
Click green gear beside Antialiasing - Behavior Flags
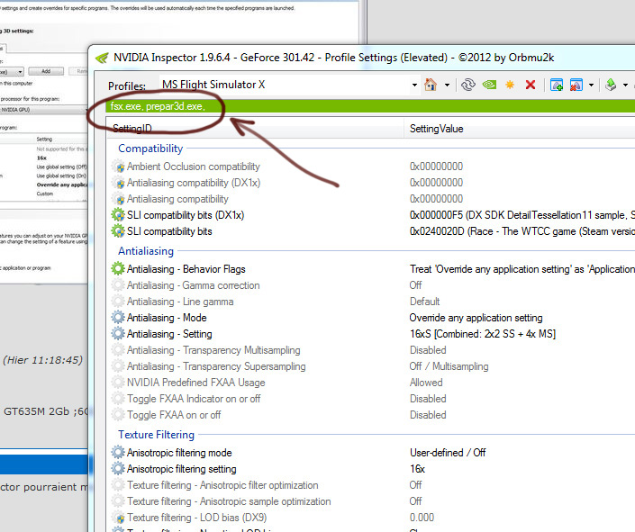(118, 269)
